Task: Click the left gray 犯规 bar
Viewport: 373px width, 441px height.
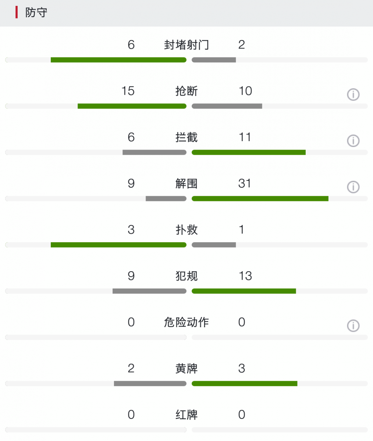Action: (149, 291)
